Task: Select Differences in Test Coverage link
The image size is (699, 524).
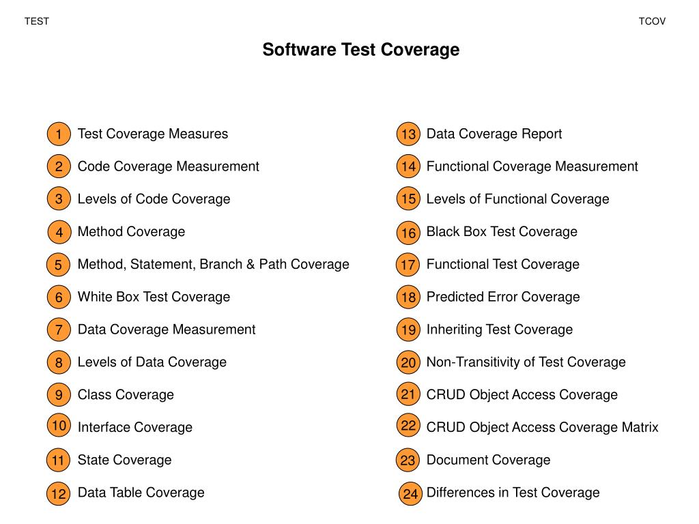Action: tap(513, 493)
